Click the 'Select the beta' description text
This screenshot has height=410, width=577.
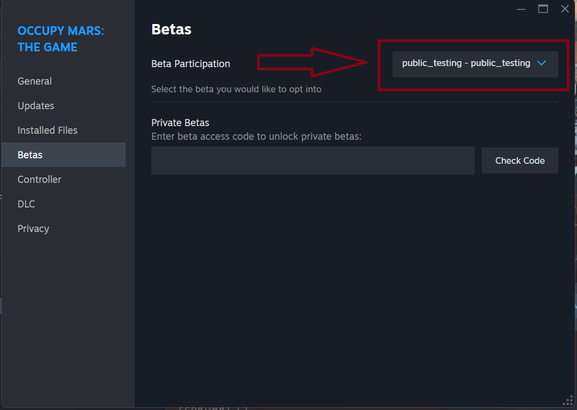pyautogui.click(x=236, y=90)
